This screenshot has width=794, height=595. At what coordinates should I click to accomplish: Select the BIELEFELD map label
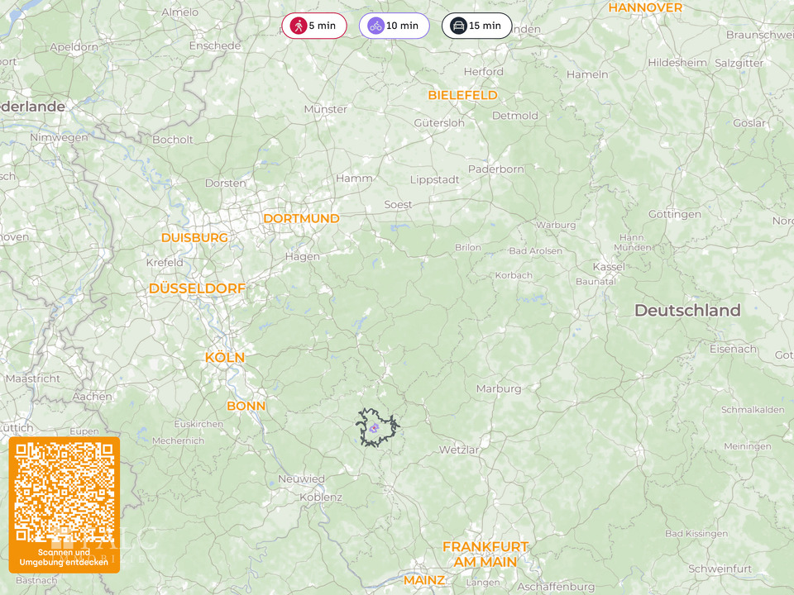(462, 95)
